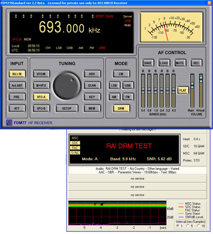
Task: Click the LSB label on display
Action: tap(59, 48)
